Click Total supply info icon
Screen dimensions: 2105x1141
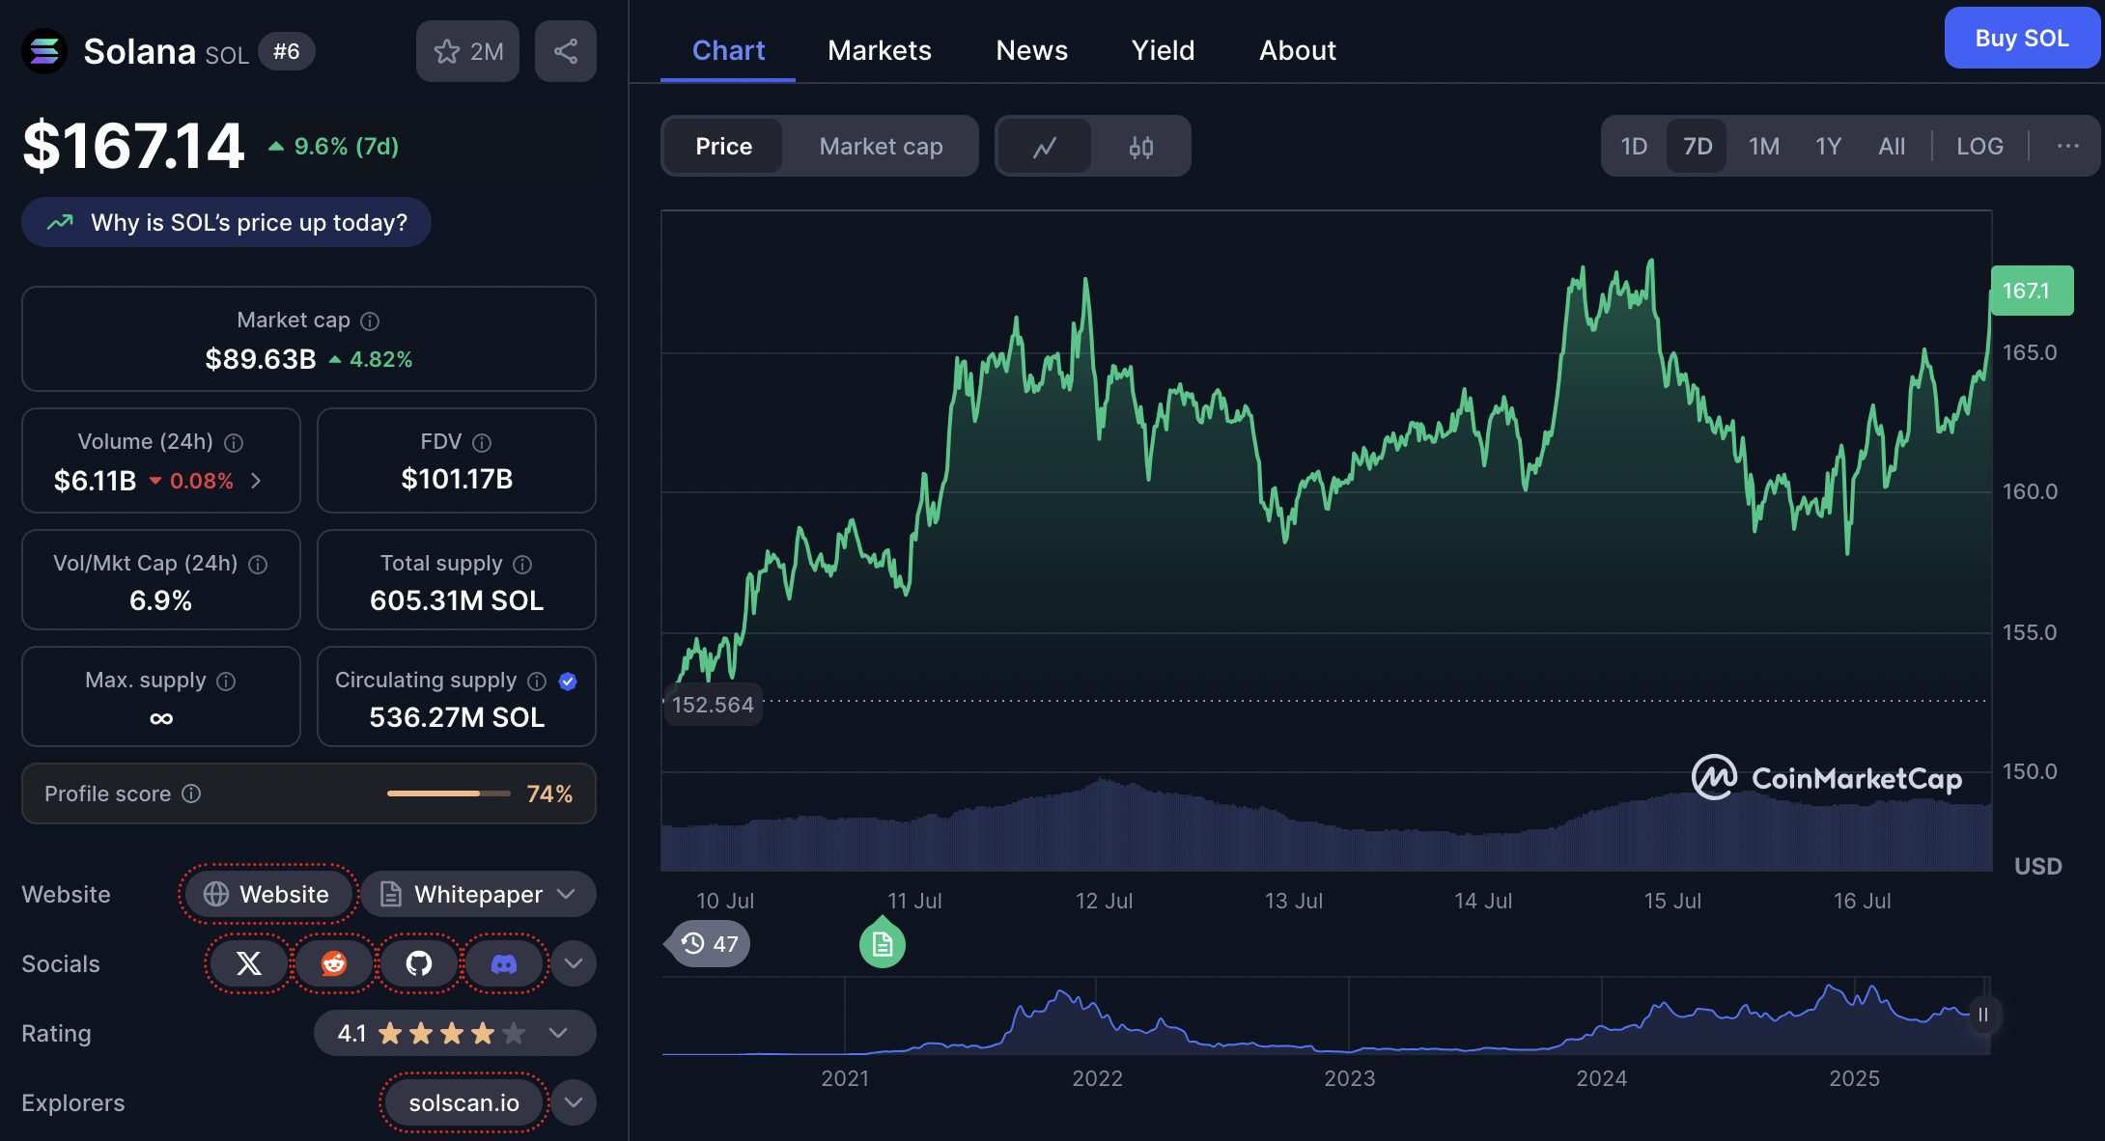522,565
